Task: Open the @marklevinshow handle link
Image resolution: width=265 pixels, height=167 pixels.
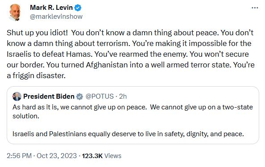Action: (56, 17)
